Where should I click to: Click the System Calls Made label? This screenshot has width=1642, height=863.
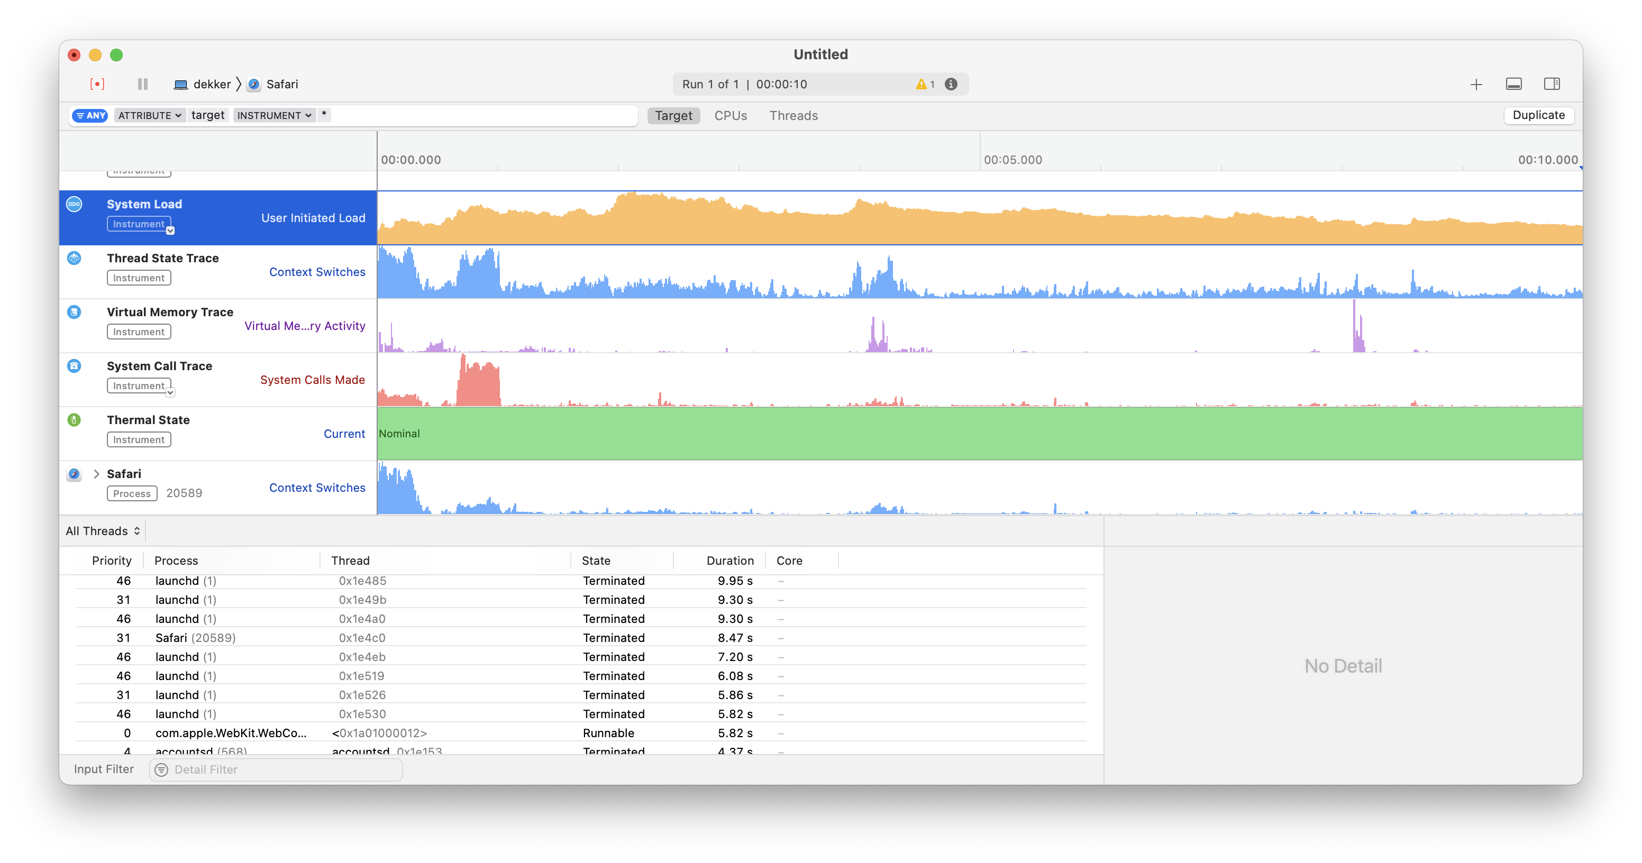[312, 380]
